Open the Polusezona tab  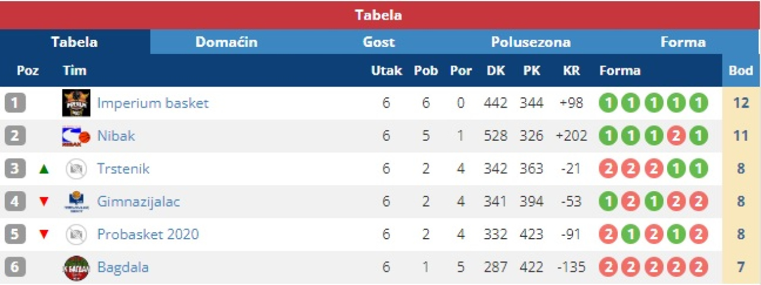coord(530,42)
